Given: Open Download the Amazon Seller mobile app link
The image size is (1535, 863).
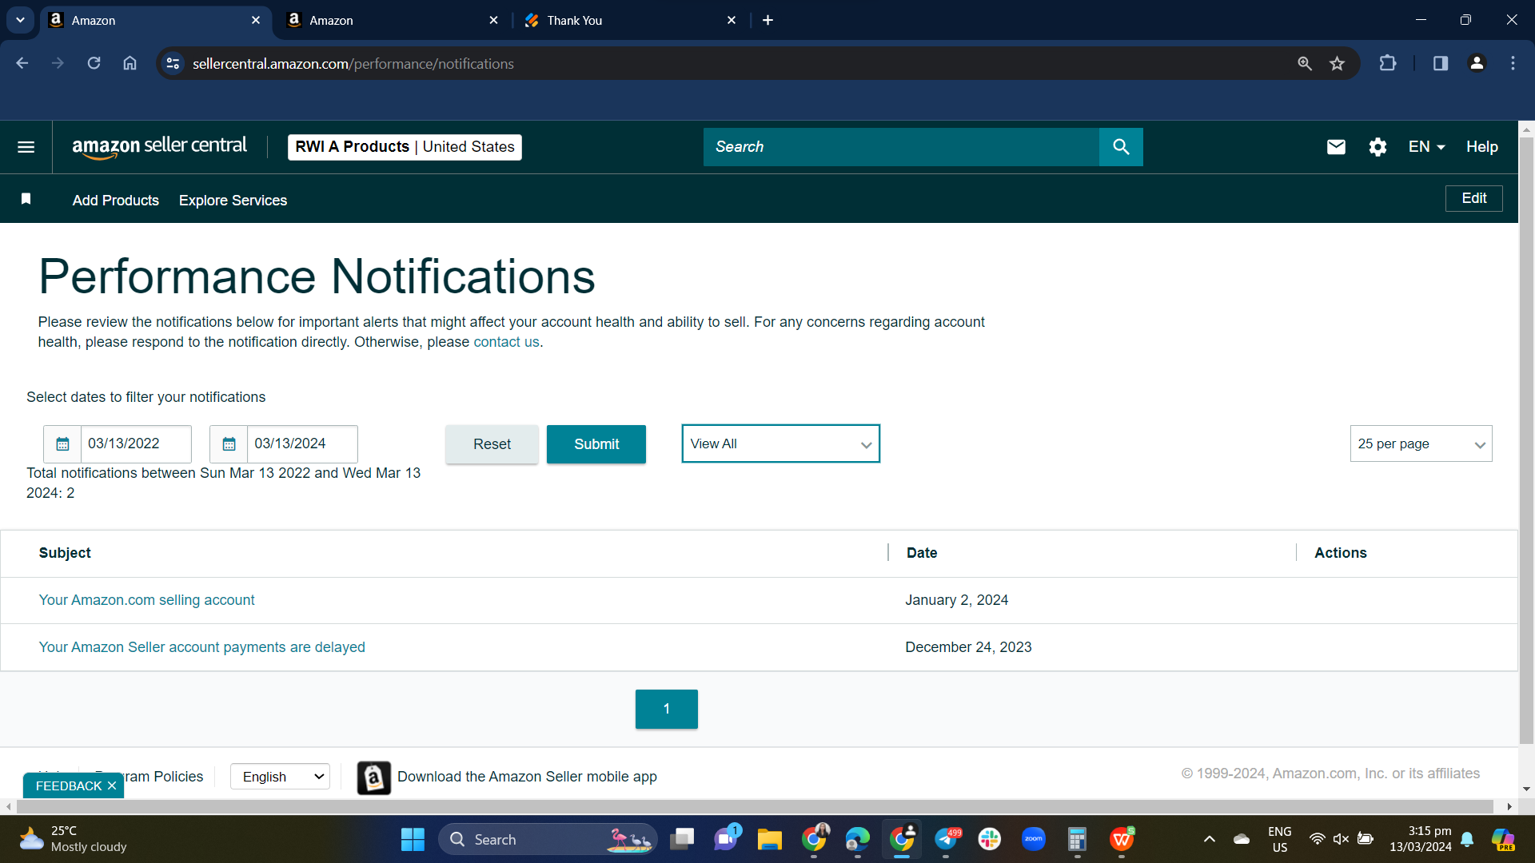Looking at the screenshot, I should (527, 777).
